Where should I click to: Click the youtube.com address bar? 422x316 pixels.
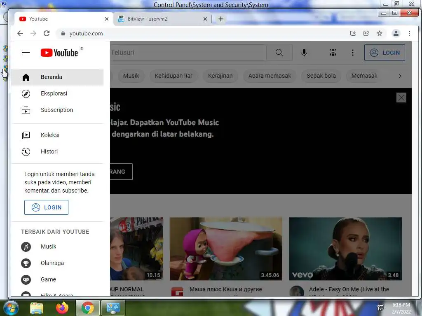tap(202, 33)
